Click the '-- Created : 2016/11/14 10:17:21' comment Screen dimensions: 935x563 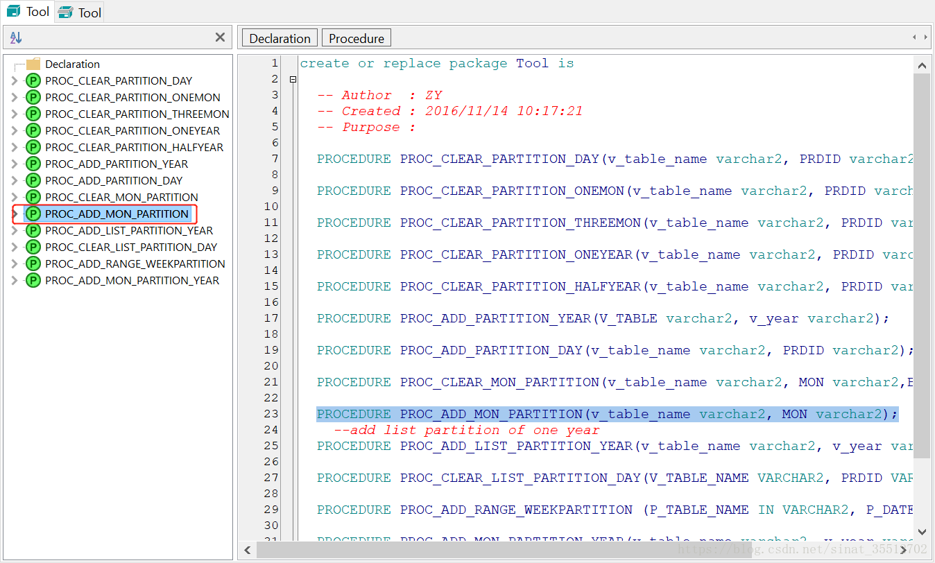[x=449, y=111]
